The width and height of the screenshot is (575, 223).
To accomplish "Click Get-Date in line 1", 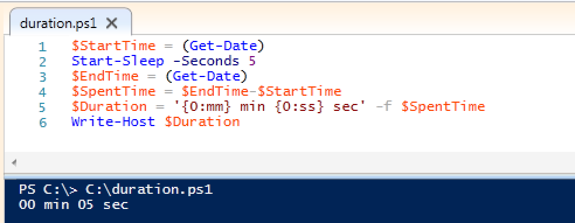I will tap(223, 46).
